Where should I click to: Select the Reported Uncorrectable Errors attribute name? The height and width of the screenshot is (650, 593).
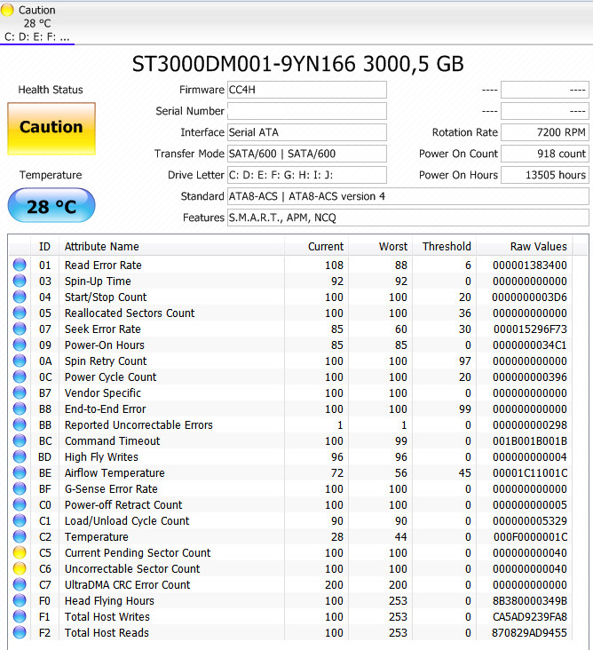138,425
